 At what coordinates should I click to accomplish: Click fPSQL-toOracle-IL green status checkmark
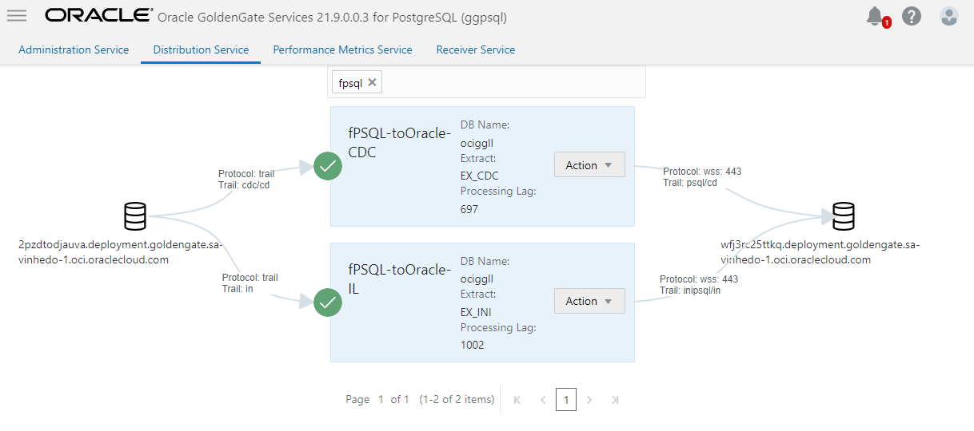328,302
